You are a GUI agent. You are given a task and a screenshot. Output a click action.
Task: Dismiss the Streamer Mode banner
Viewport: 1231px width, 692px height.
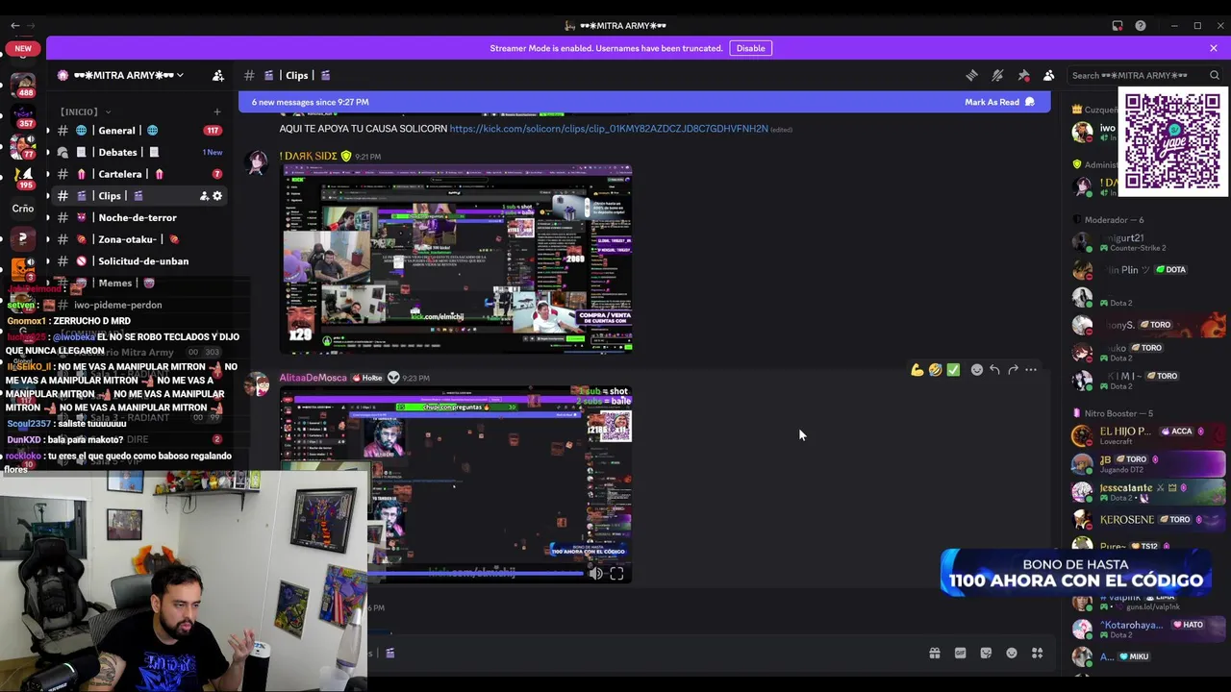pyautogui.click(x=1214, y=48)
